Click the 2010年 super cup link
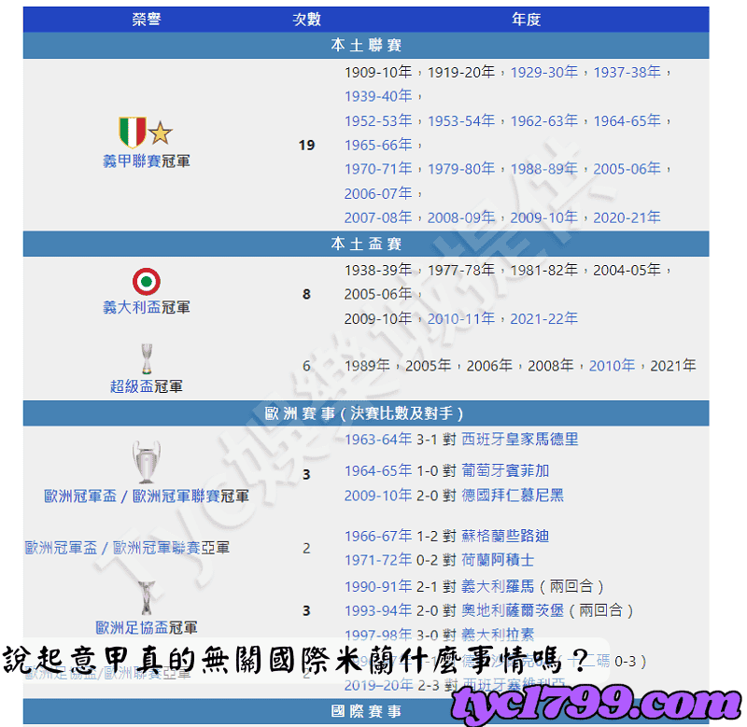Image resolution: width=747 pixels, height=727 pixels. pos(613,366)
